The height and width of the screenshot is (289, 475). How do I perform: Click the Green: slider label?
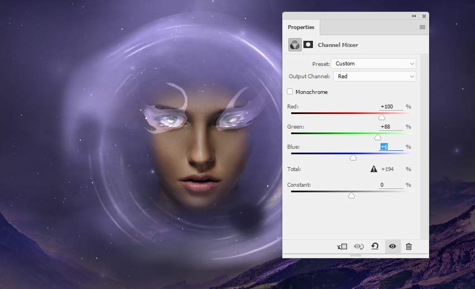296,127
